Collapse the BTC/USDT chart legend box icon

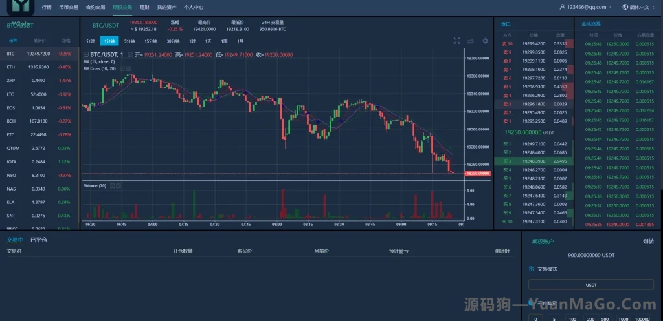[86, 54]
